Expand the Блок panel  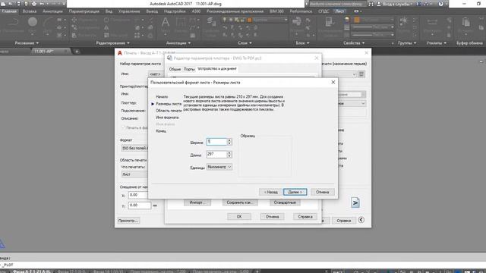(302, 43)
